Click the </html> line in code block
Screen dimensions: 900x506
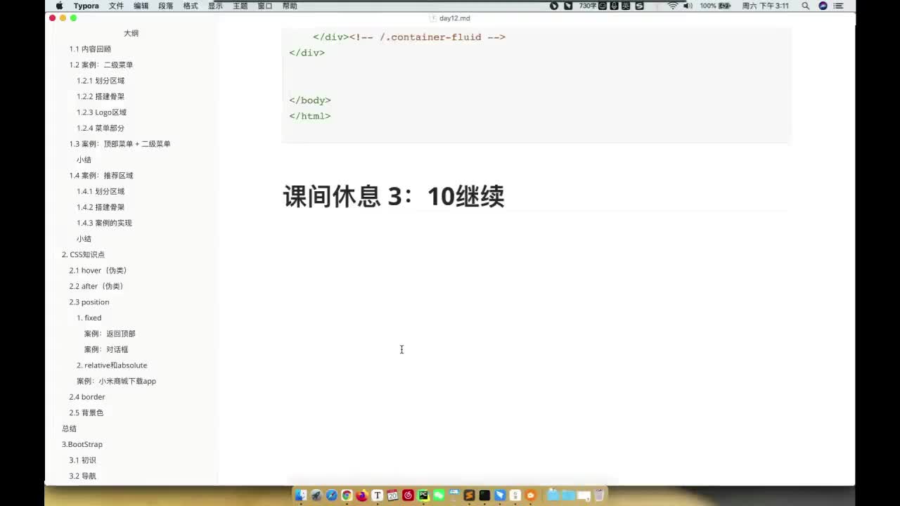pos(309,116)
